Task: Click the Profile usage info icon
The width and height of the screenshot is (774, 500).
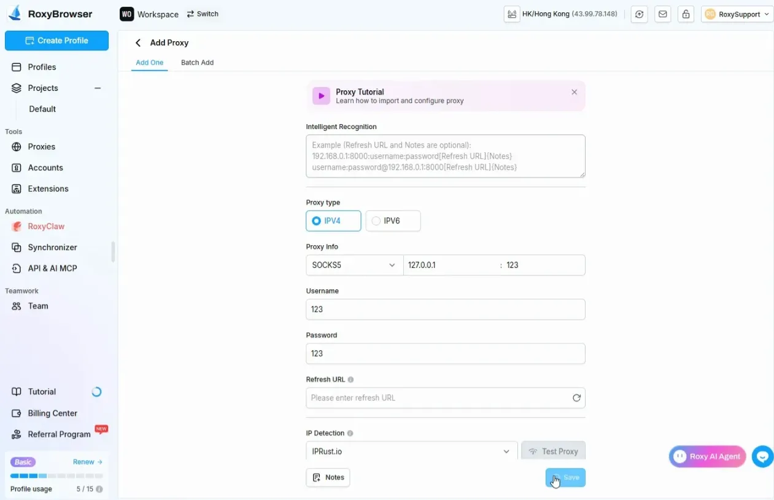Action: [99, 490]
